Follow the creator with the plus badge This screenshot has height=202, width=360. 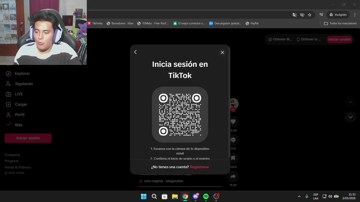point(233,109)
